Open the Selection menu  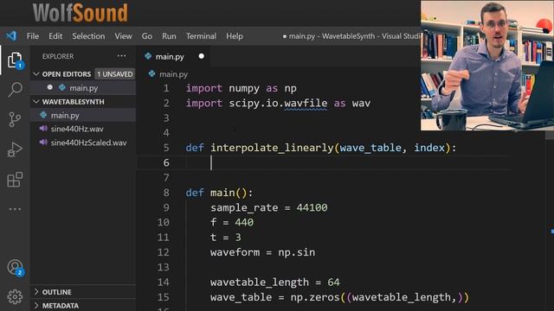pyautogui.click(x=88, y=36)
